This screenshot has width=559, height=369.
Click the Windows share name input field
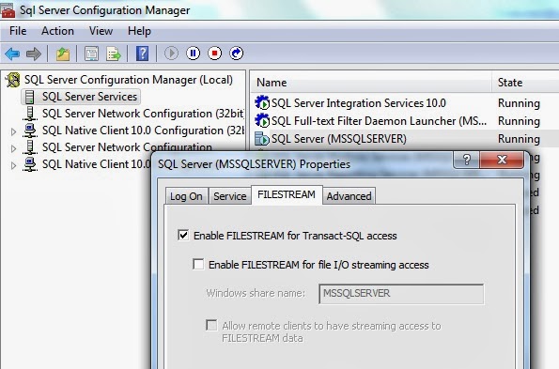click(401, 294)
